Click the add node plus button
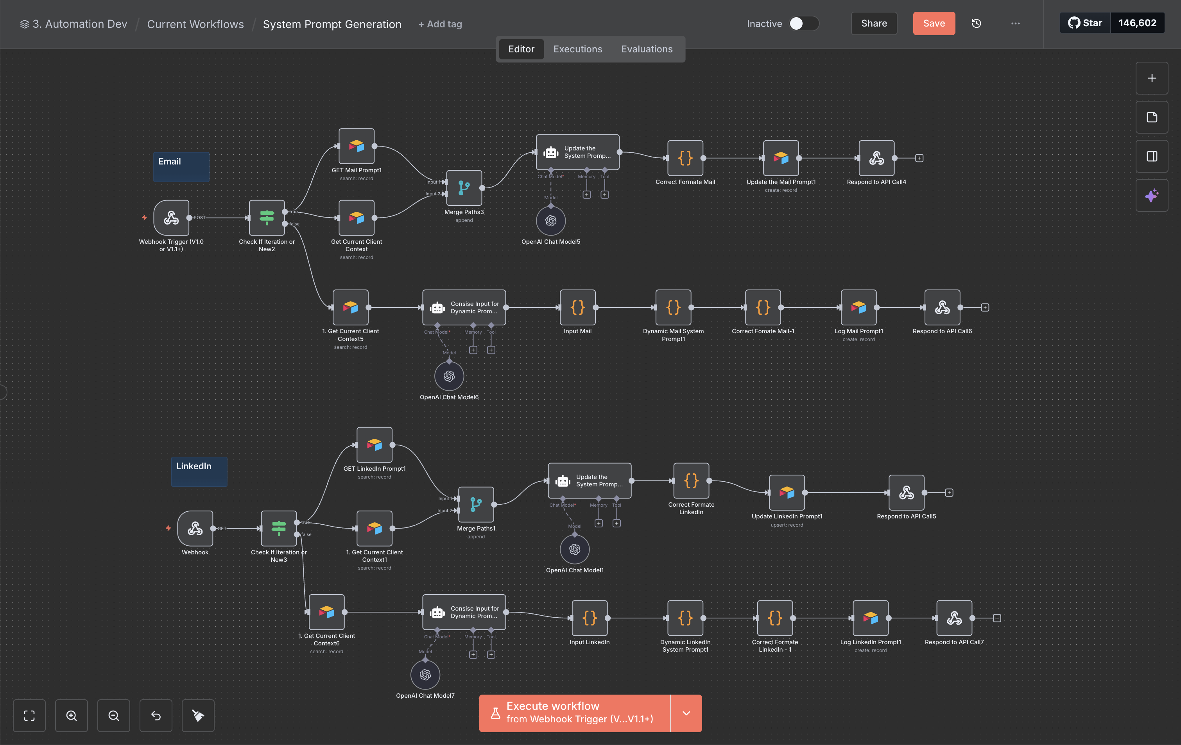Image resolution: width=1181 pixels, height=745 pixels. click(1152, 79)
